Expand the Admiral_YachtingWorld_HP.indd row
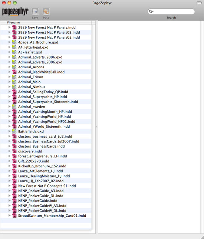This screenshot has width=204, height=239. [9, 117]
